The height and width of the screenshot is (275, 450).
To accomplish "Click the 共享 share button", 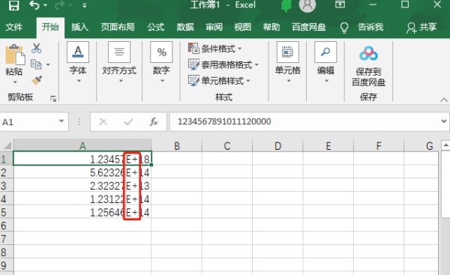I will [421, 28].
